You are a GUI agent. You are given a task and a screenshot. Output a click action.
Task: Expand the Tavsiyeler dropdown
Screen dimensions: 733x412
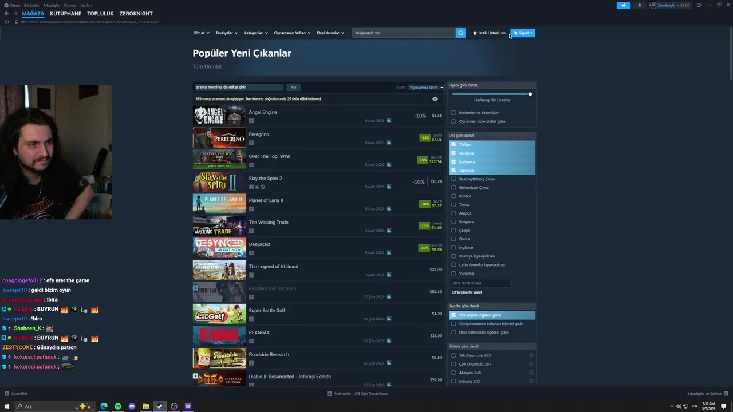pyautogui.click(x=226, y=33)
